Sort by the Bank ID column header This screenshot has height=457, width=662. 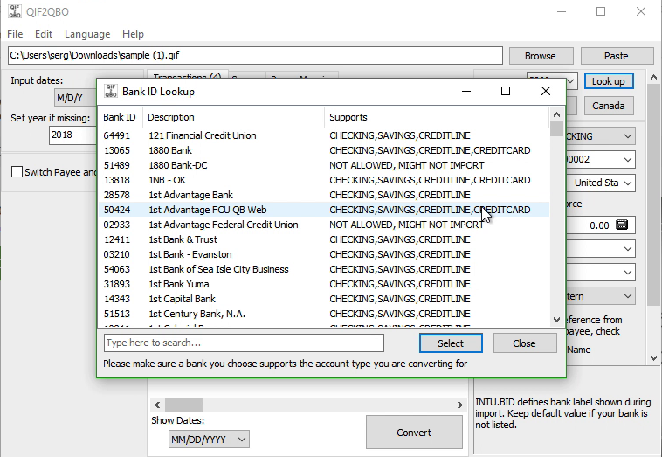pyautogui.click(x=120, y=117)
